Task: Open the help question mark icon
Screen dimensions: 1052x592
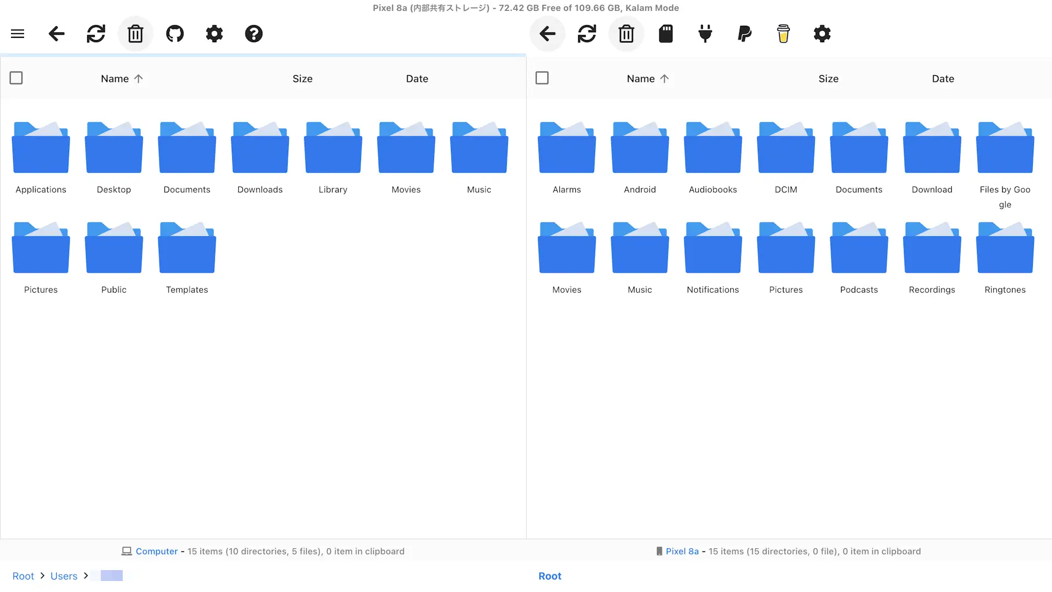Action: tap(254, 34)
